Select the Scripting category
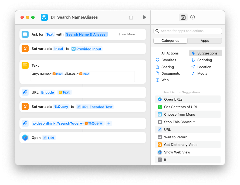Screen dimensions: 240x185 pyautogui.click(x=204, y=60)
